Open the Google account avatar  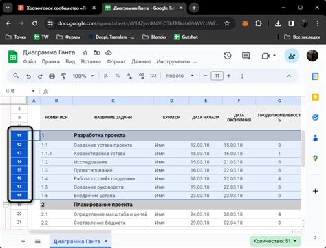pyautogui.click(x=312, y=56)
